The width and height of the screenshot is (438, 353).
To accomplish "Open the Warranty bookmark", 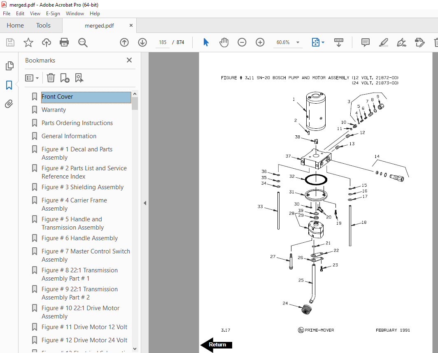I will point(54,110).
